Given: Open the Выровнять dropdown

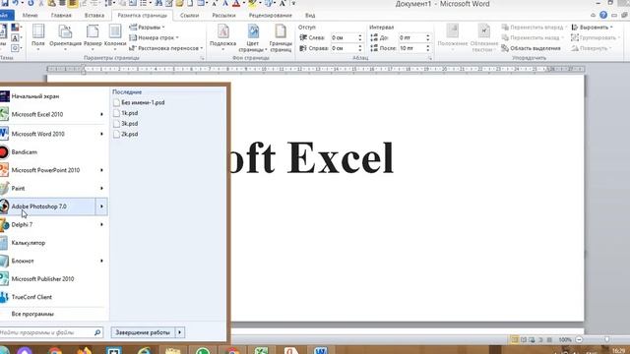Looking at the screenshot, I should click(593, 28).
